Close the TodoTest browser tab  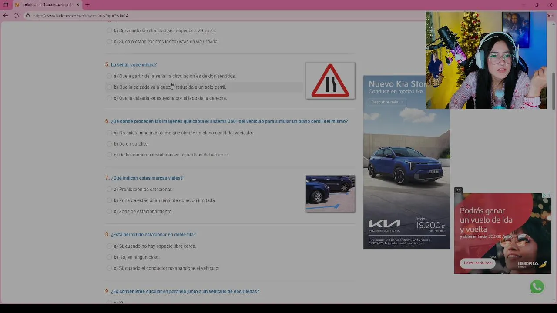[x=78, y=5]
